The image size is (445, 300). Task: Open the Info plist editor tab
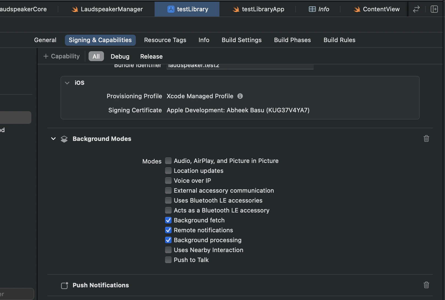click(318, 9)
